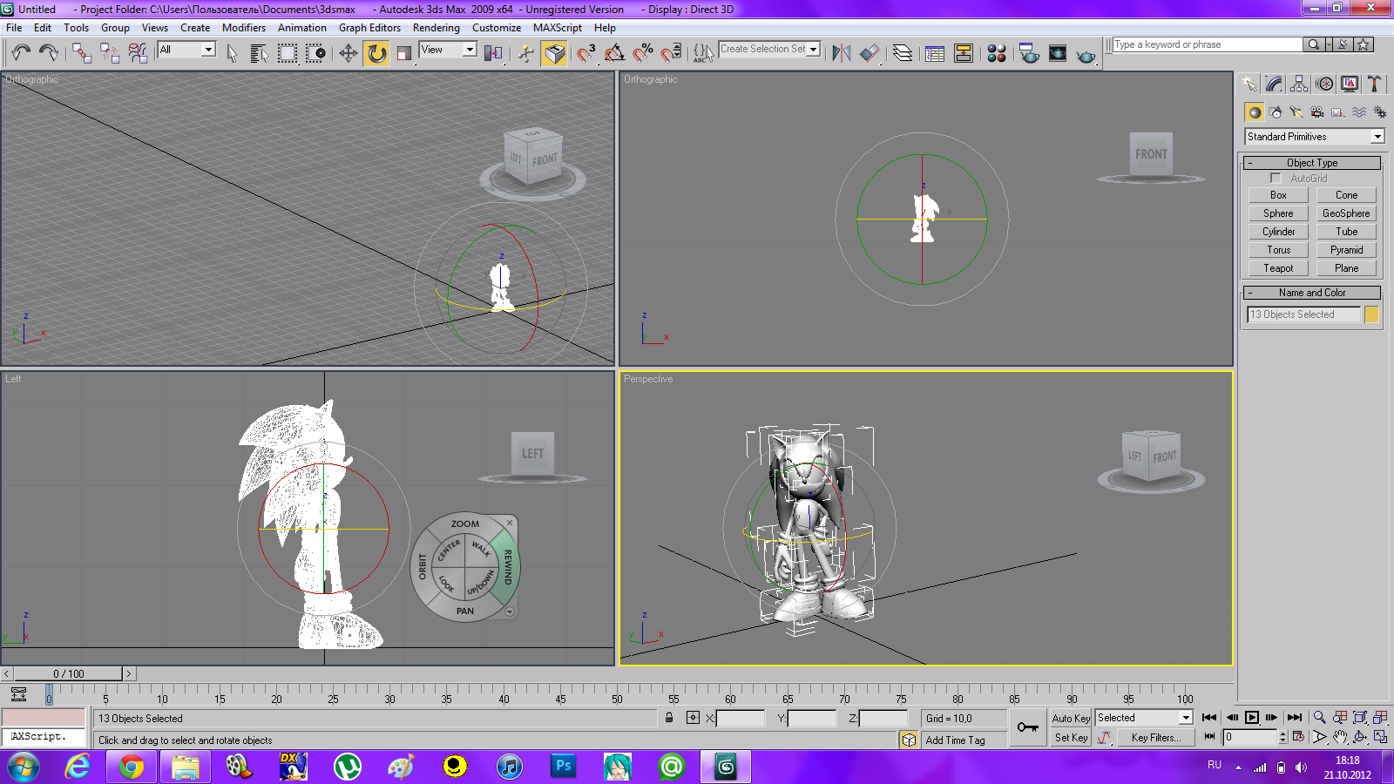The image size is (1394, 784).
Task: Open Schematic View from toolbar
Action: pos(964,53)
